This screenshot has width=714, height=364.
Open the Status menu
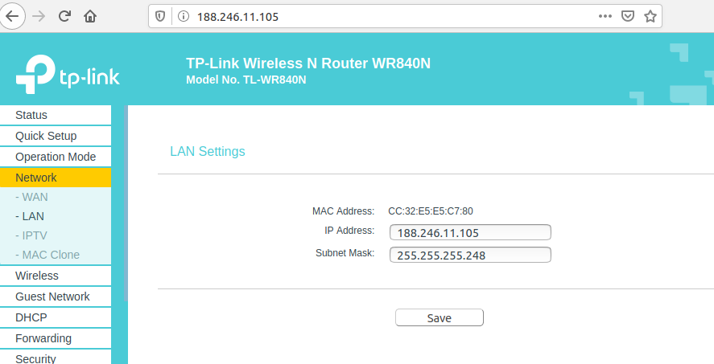tap(31, 115)
